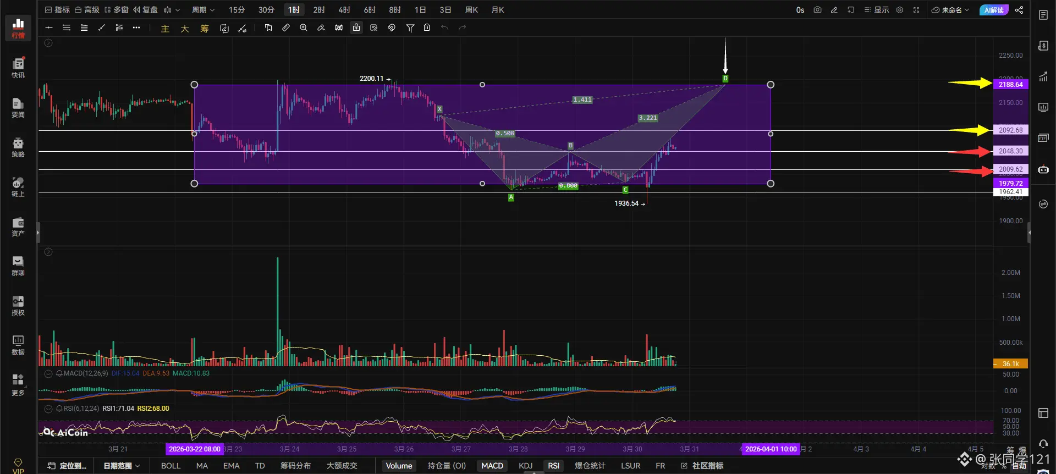Enable the KDJ indicator
Viewport: 1056px width, 474px height.
click(x=526, y=466)
